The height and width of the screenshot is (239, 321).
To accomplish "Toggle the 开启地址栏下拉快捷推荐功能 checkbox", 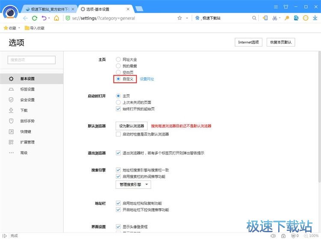I will tap(118, 210).
